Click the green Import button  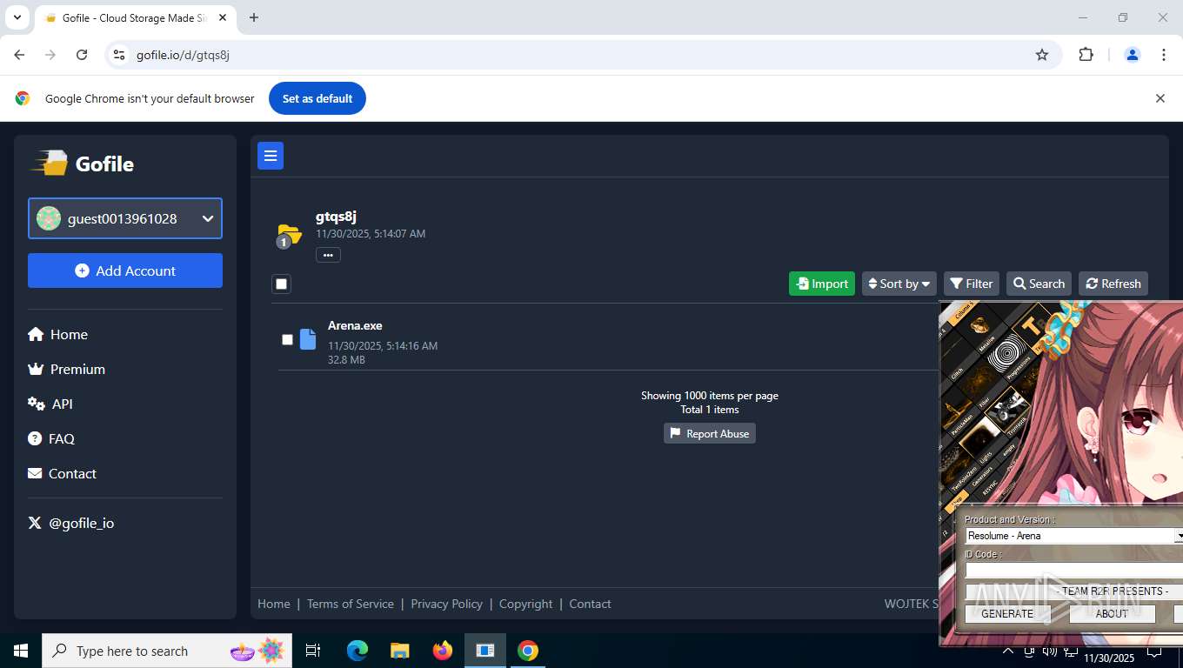(x=822, y=284)
